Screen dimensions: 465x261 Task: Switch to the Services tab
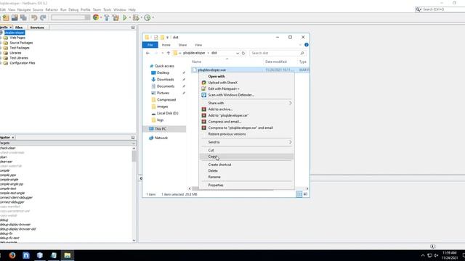click(37, 28)
